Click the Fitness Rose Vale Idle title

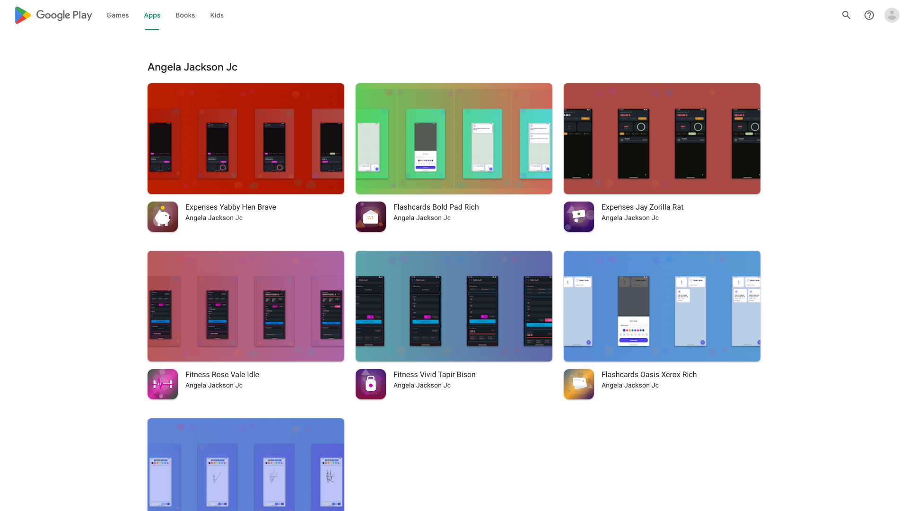click(222, 375)
